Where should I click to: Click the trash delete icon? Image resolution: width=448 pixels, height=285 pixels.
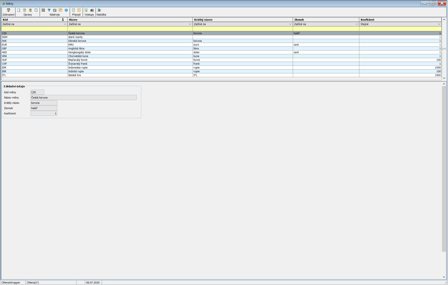tap(30, 10)
